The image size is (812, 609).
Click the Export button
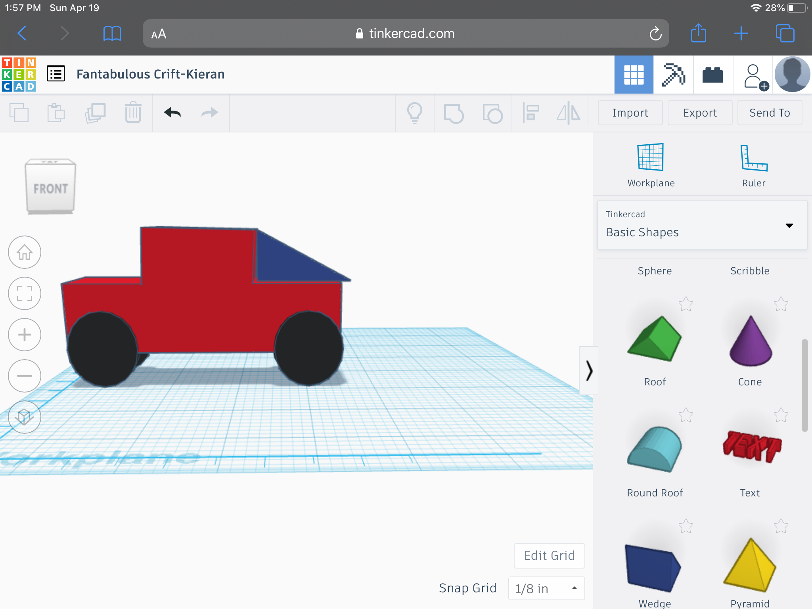(700, 113)
